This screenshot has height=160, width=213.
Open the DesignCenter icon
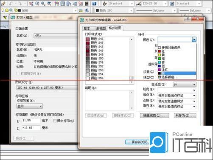(63, 3)
